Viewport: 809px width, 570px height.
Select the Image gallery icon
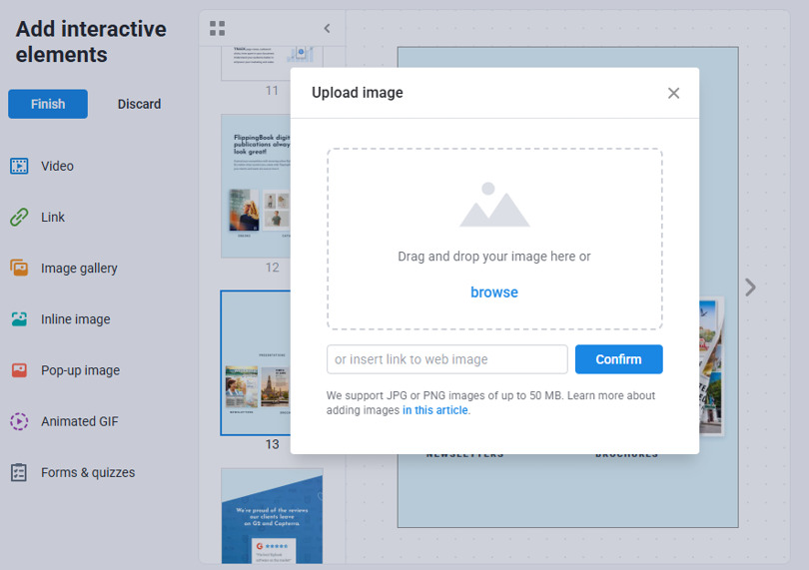[19, 268]
